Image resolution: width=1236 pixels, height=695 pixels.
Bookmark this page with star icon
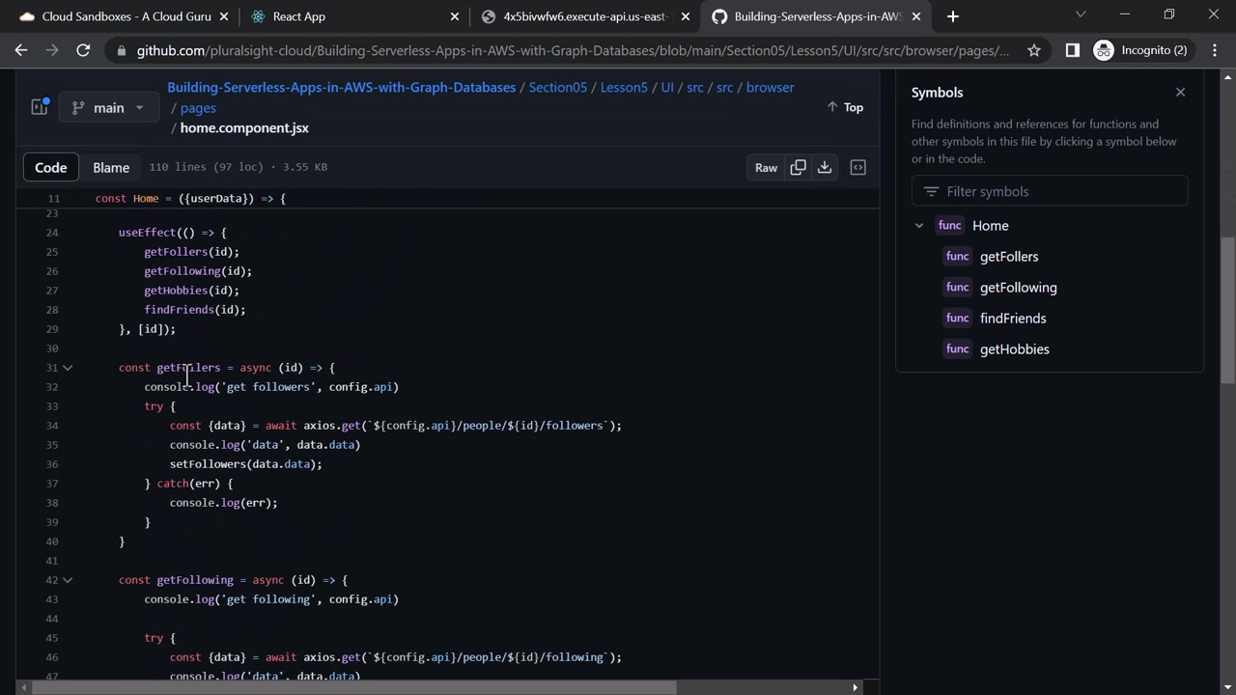pos(1034,50)
